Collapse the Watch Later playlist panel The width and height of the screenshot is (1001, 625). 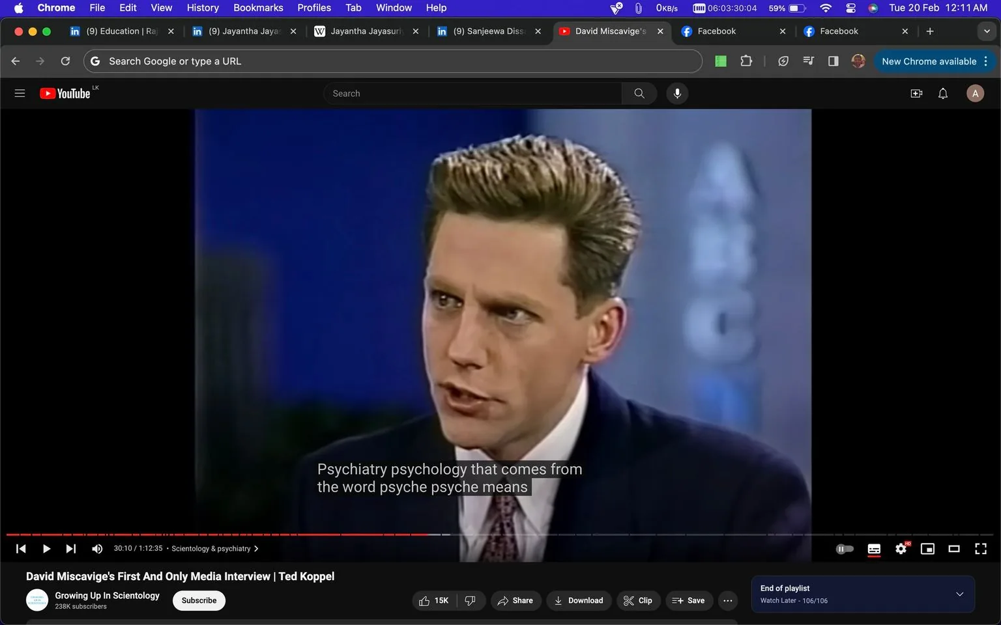(x=959, y=593)
